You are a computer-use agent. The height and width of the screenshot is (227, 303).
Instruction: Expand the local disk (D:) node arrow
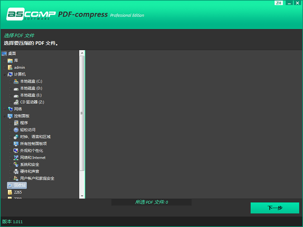(10, 89)
